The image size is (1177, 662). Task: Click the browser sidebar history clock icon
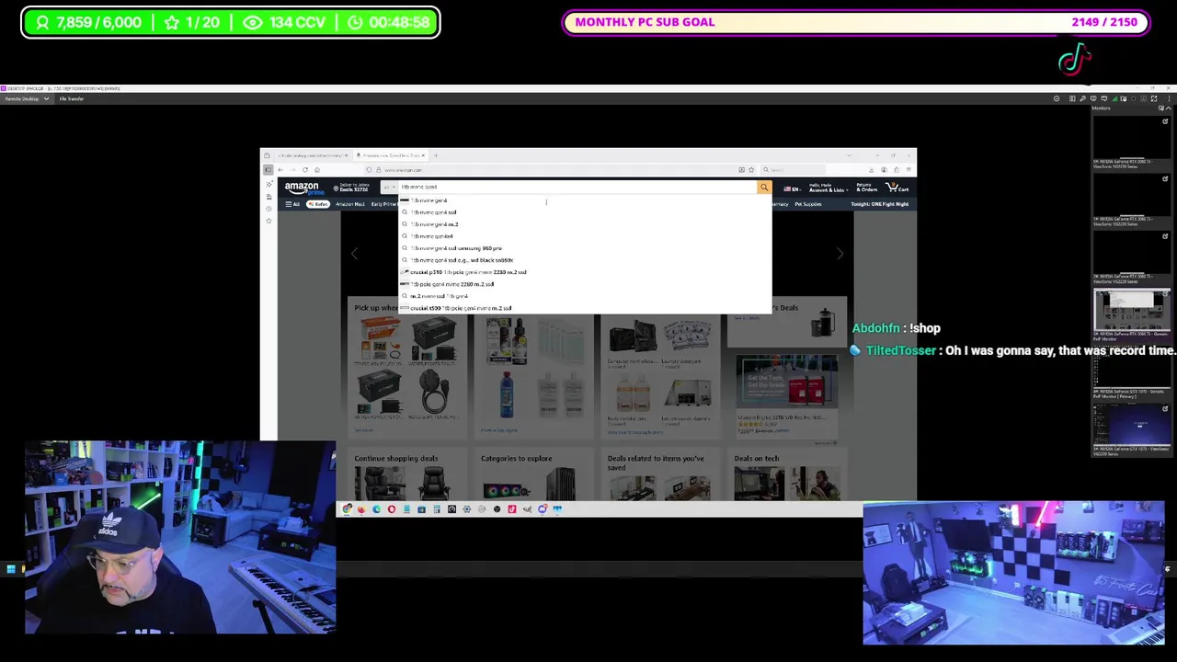269,209
